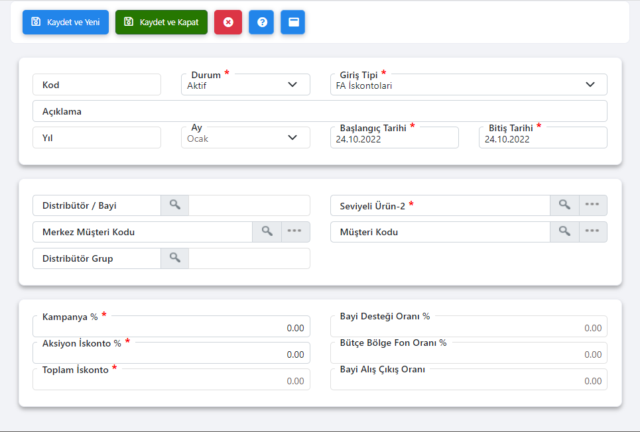Open Seviyeli Ürün-2 three-dots menu

pos(592,205)
